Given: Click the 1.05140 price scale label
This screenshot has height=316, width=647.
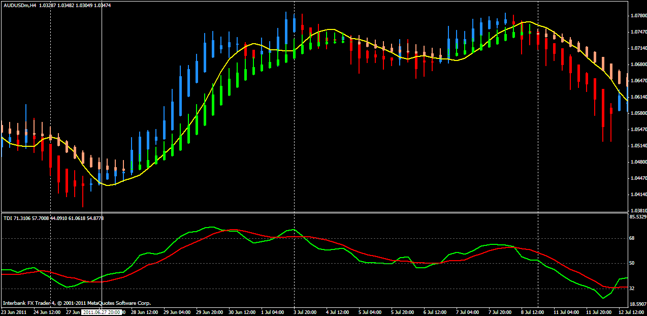Looking at the screenshot, I should click(x=638, y=146).
